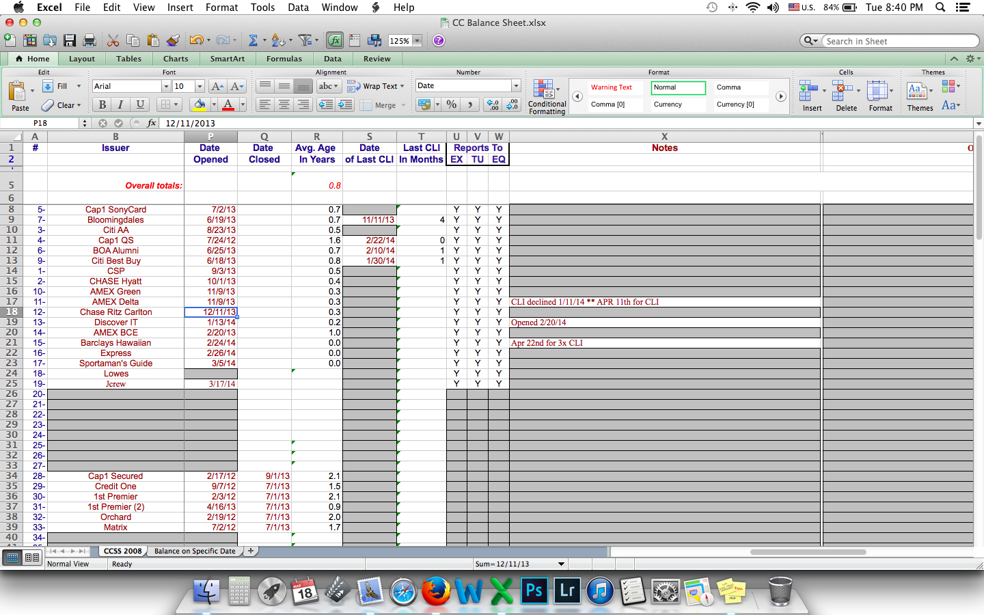Open the number format Date dropdown

pos(516,85)
